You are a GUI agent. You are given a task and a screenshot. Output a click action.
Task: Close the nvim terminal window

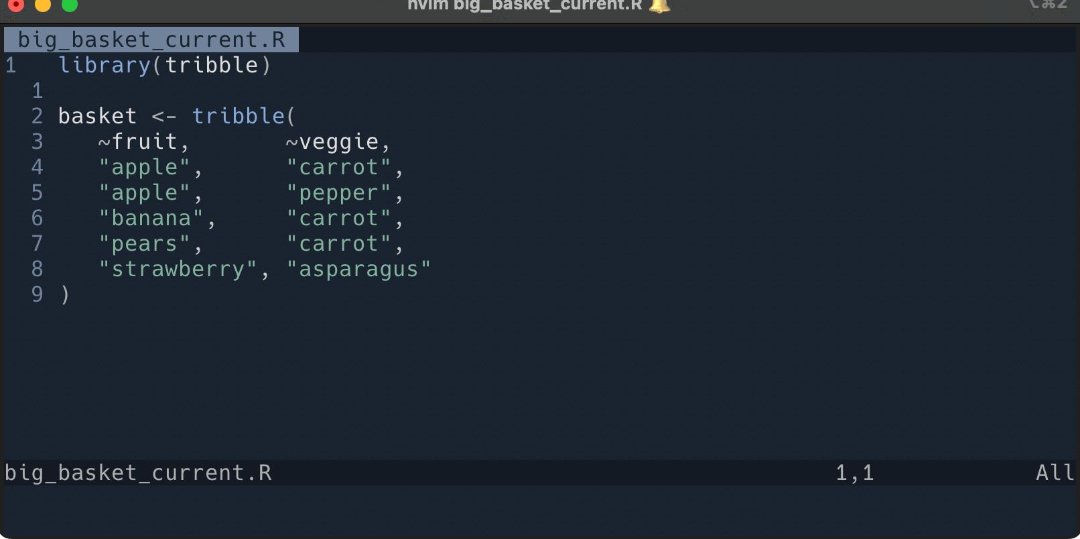coord(15,5)
